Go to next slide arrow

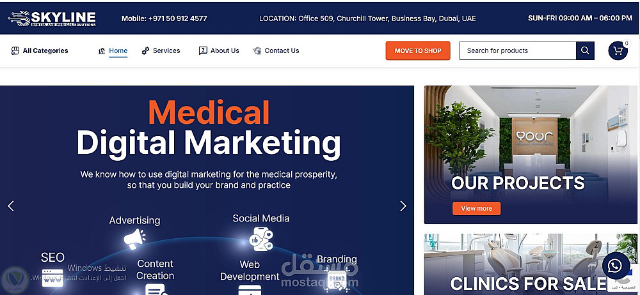403,206
